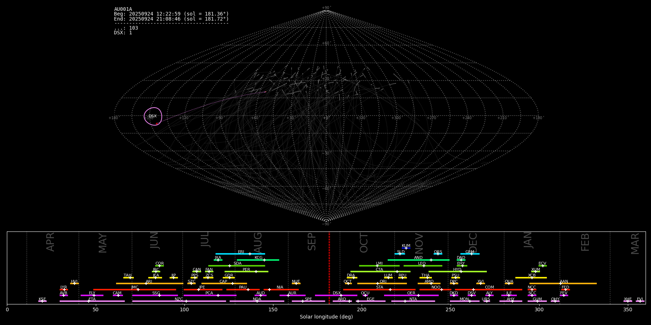Click the ORS shower bar
This screenshot has width=651, height=325.
click(438, 254)
